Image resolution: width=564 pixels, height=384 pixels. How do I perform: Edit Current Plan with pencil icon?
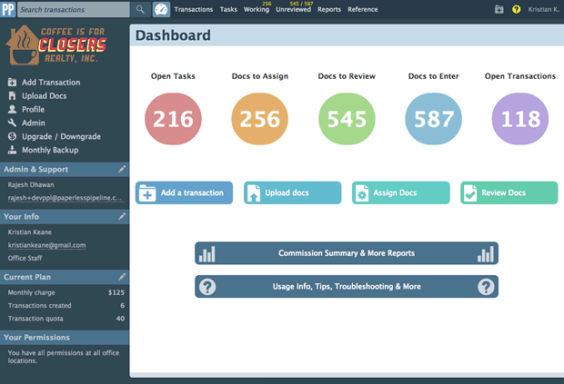pyautogui.click(x=122, y=277)
